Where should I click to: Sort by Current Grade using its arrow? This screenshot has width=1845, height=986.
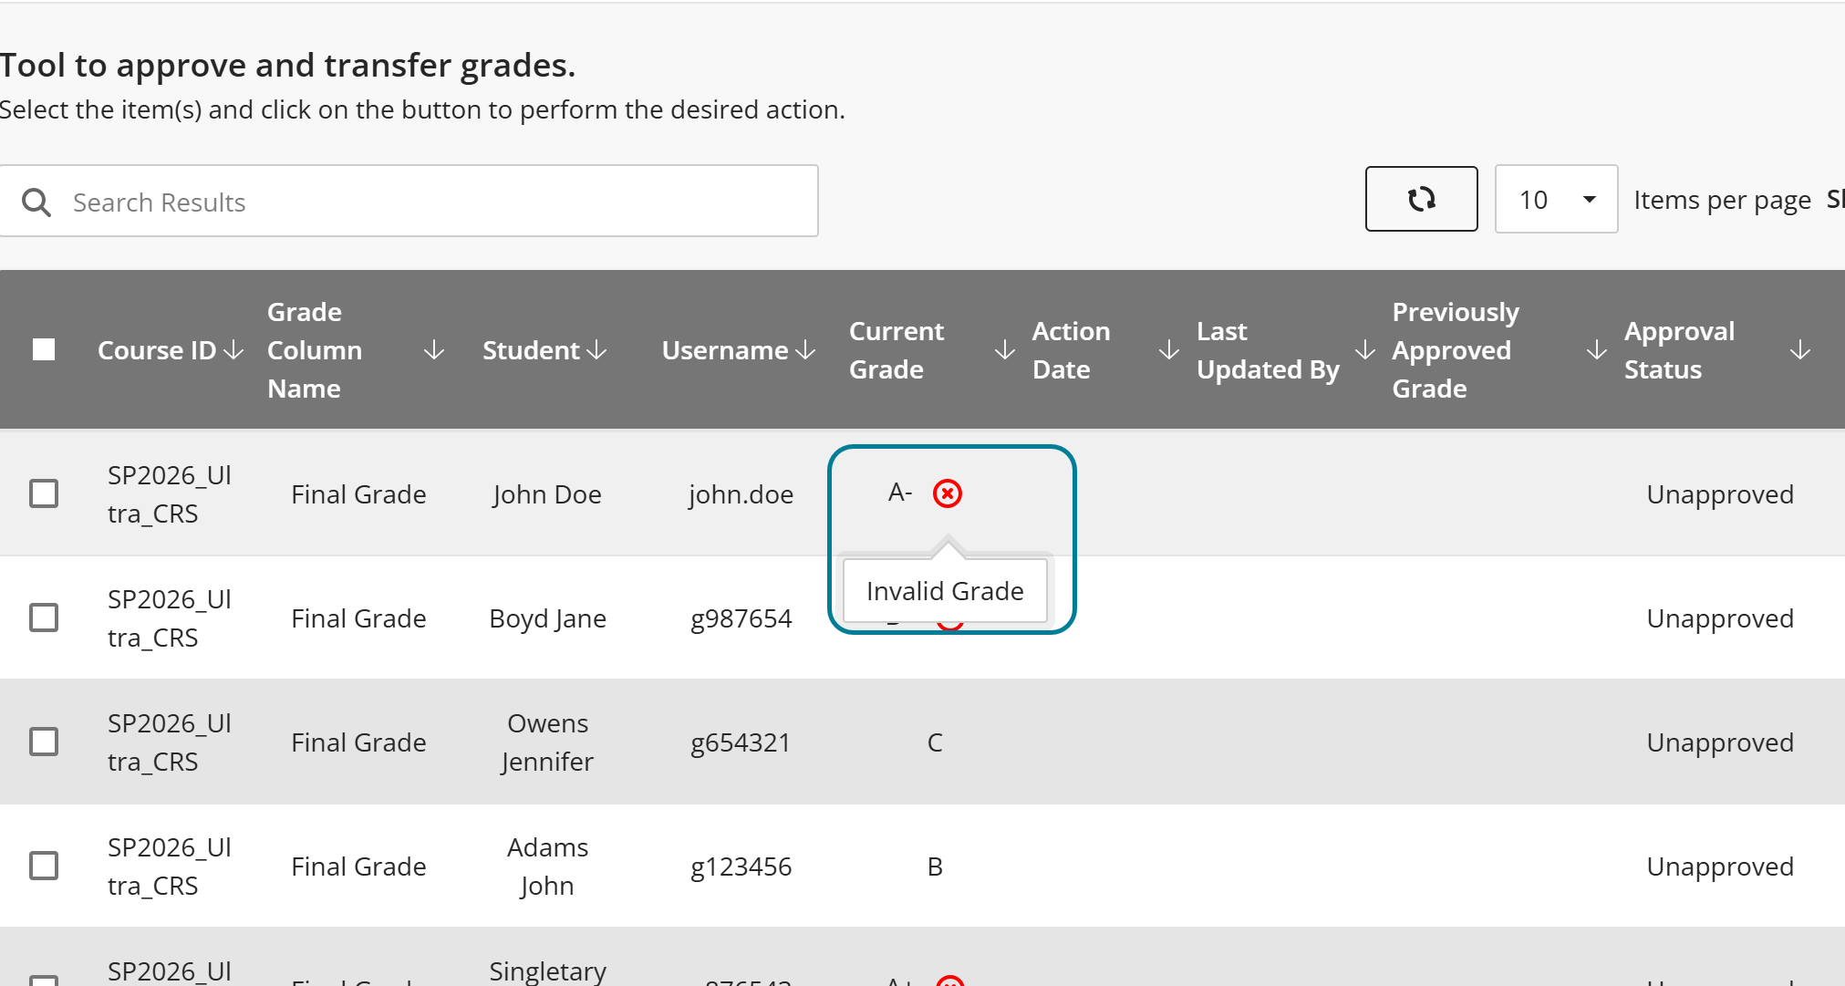click(x=1003, y=349)
